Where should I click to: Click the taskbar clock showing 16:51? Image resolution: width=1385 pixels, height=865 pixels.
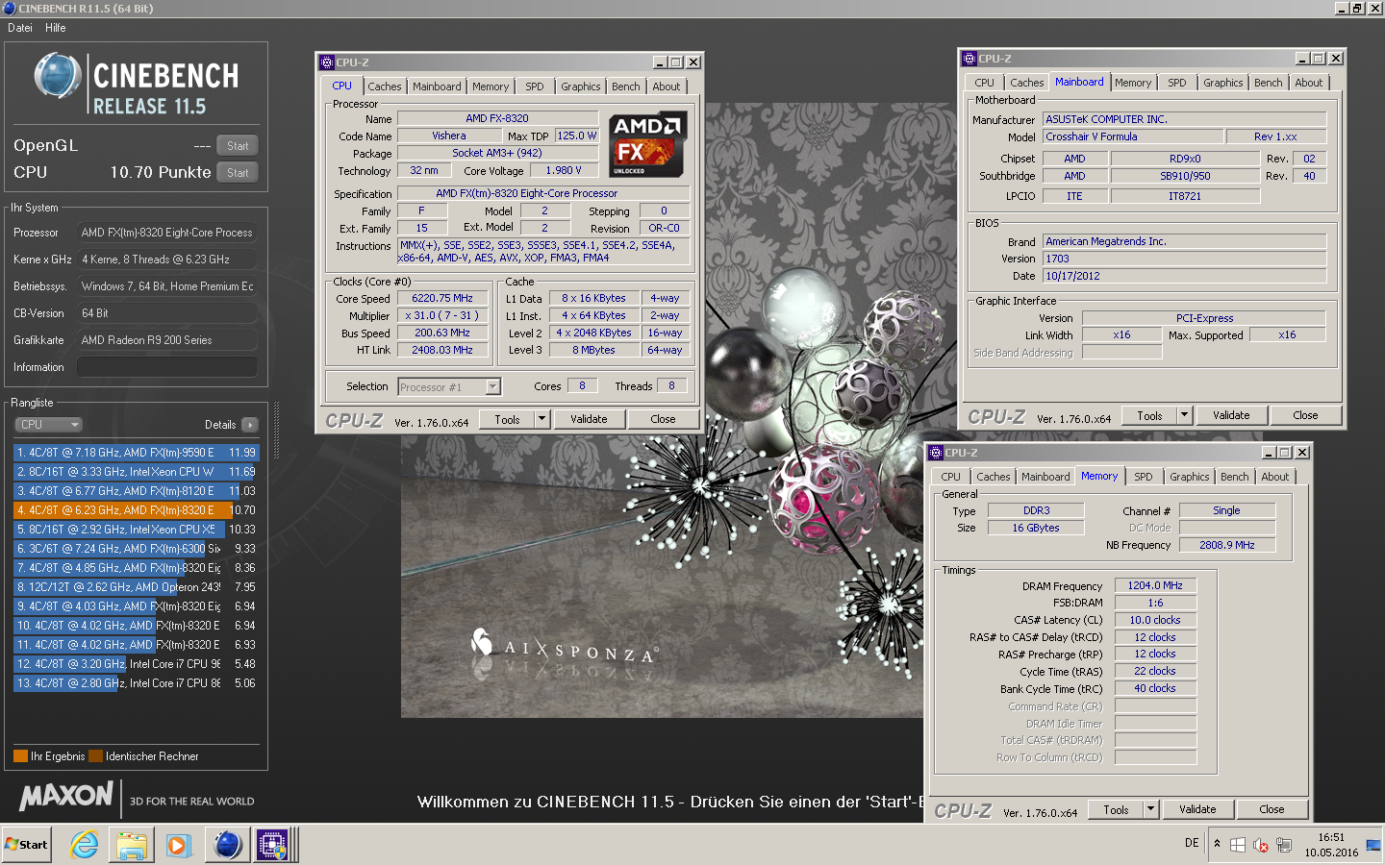coord(1331,838)
